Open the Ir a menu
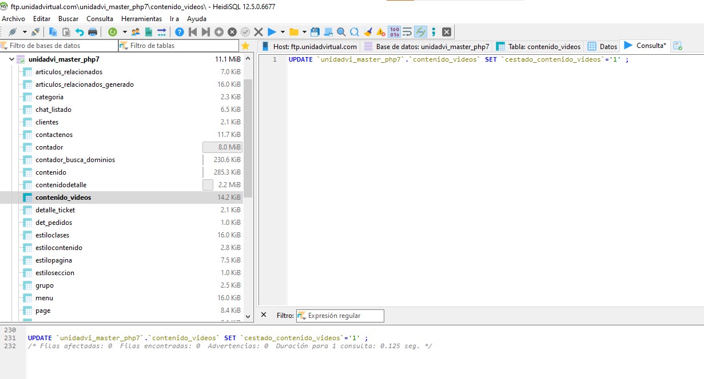 (174, 19)
